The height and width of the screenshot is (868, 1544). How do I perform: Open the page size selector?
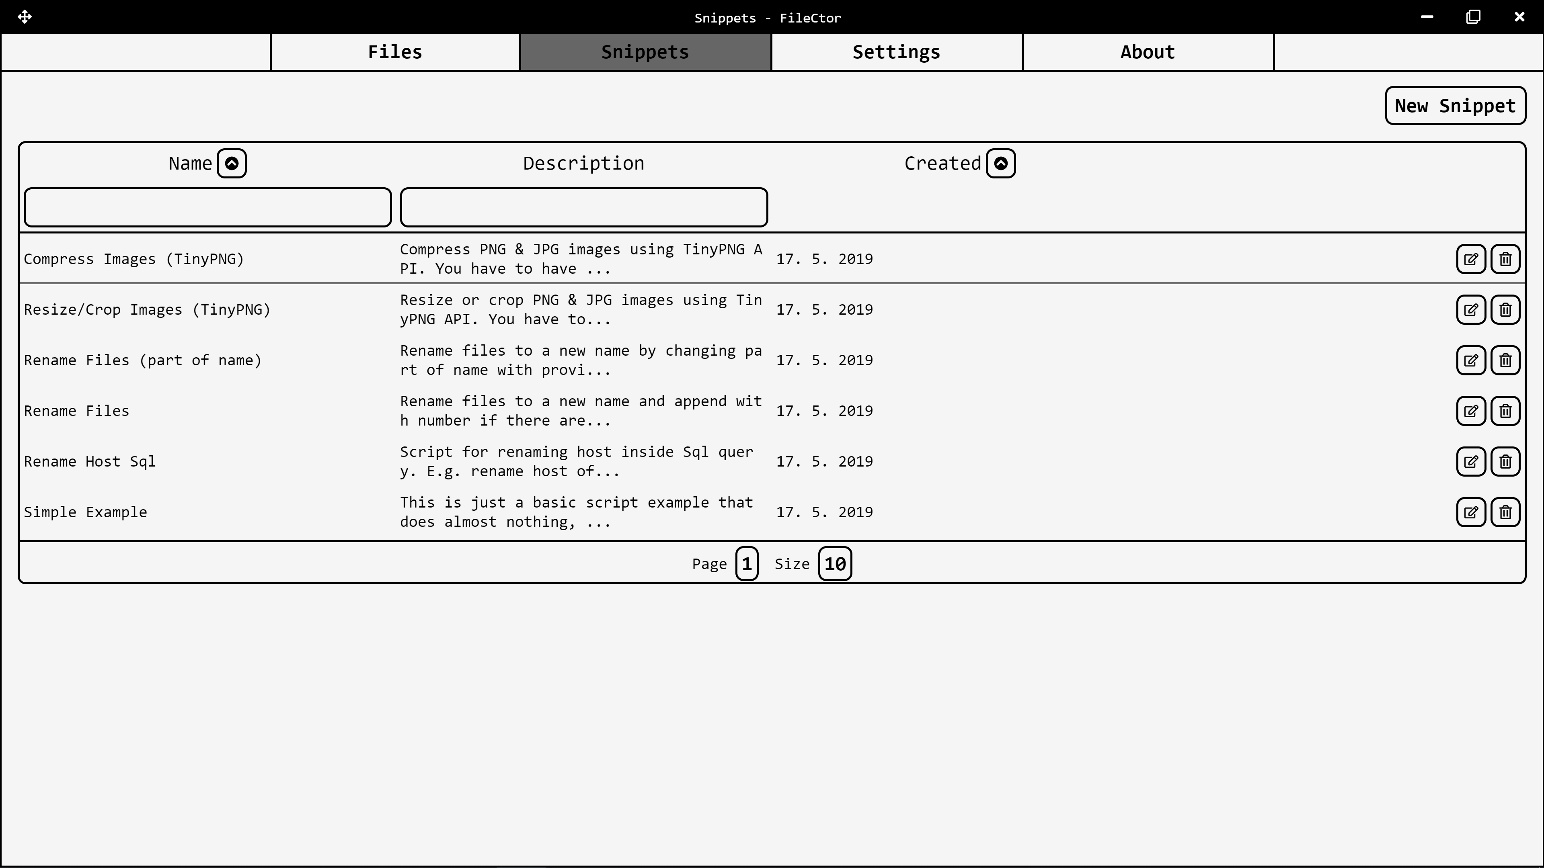point(834,564)
